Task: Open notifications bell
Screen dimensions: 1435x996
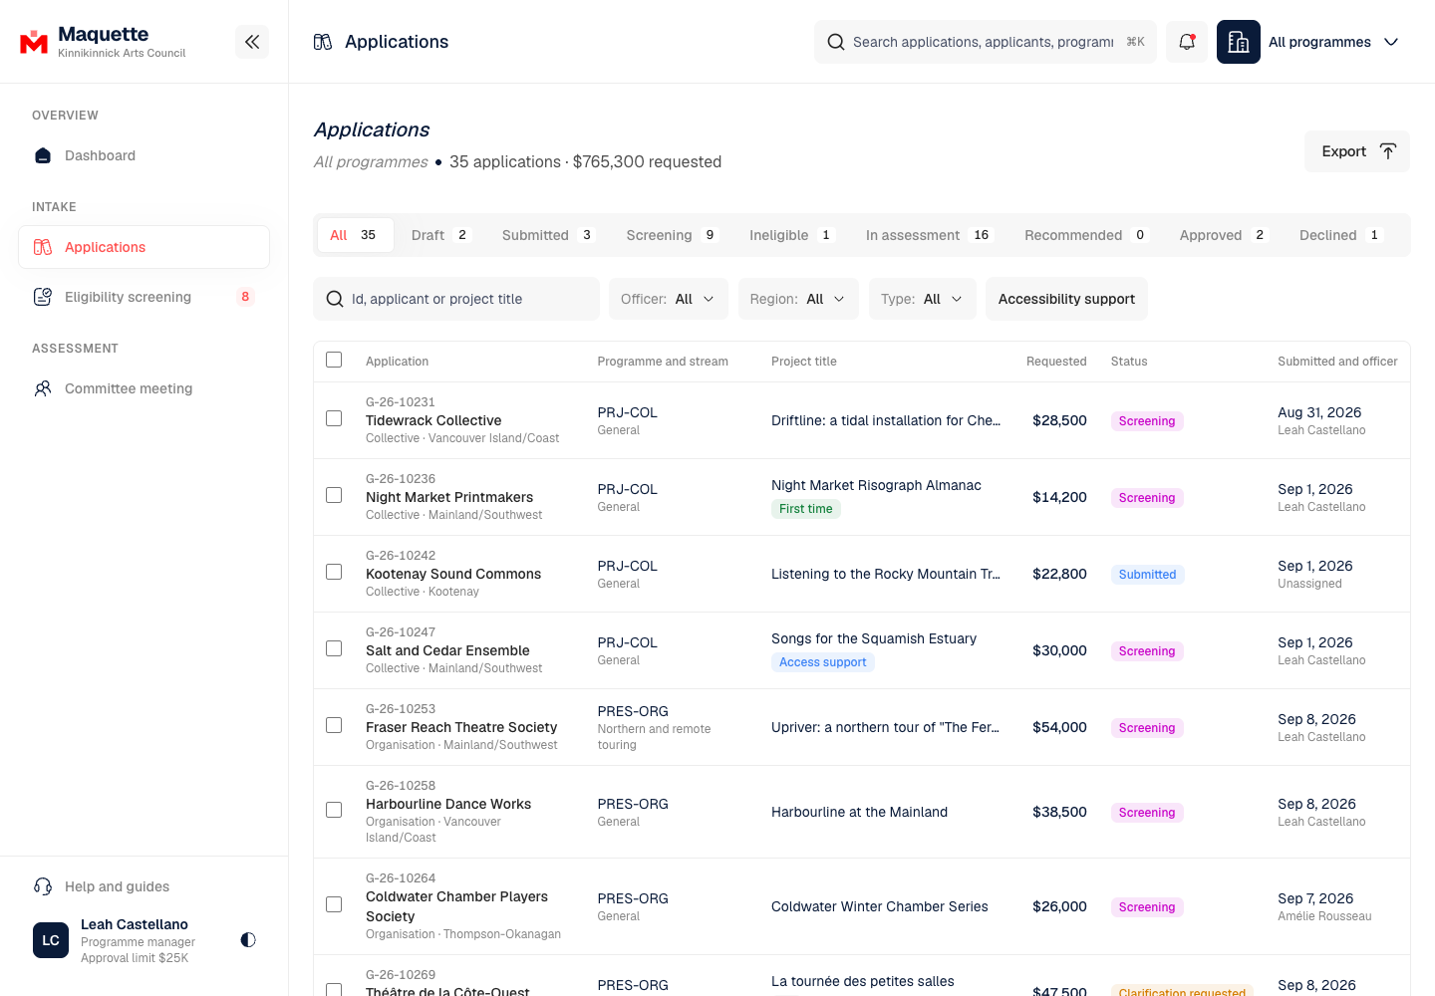Action: (x=1187, y=42)
